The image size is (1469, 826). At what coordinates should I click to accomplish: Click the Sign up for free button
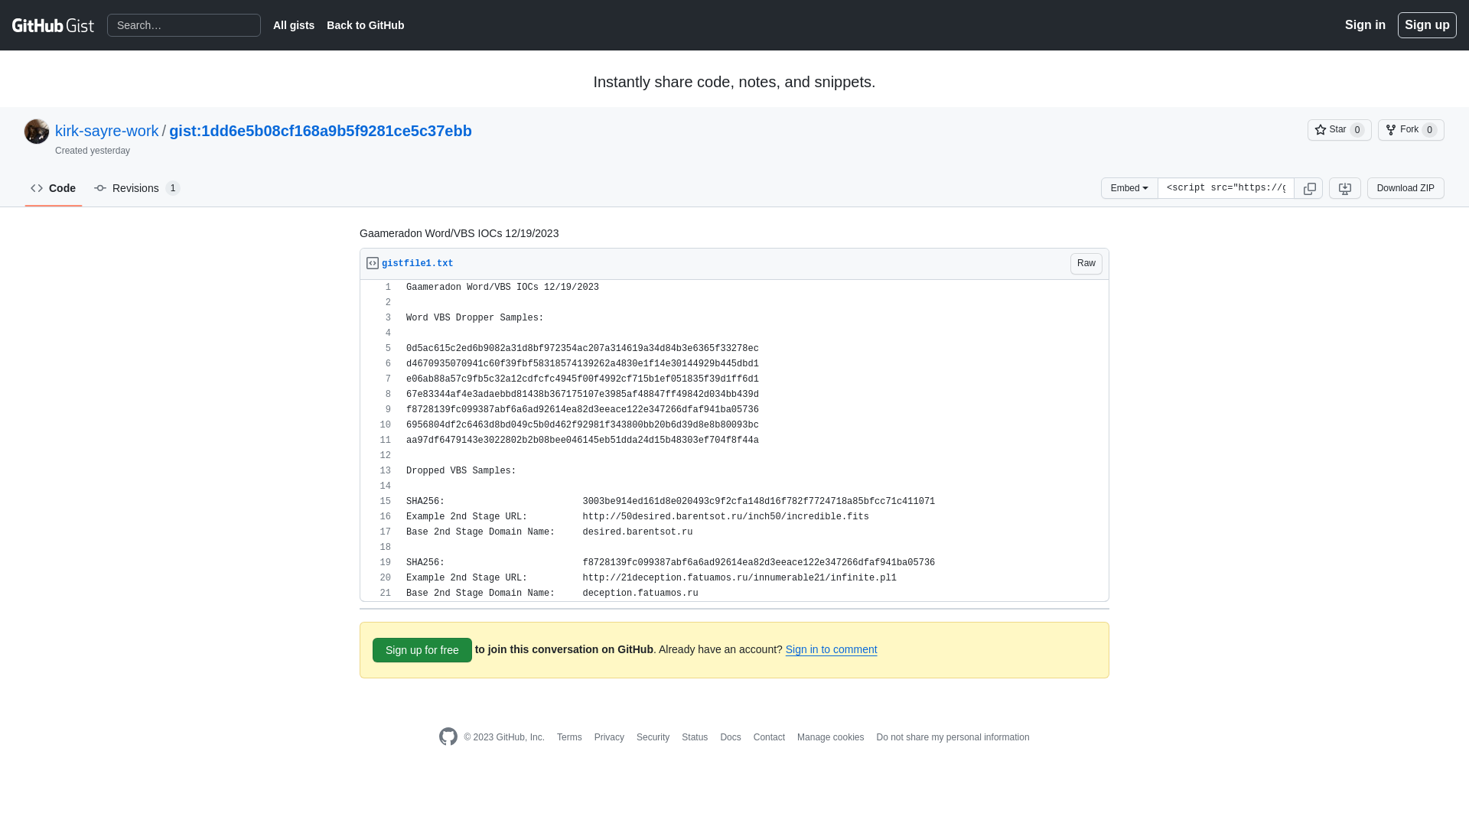[x=422, y=649]
